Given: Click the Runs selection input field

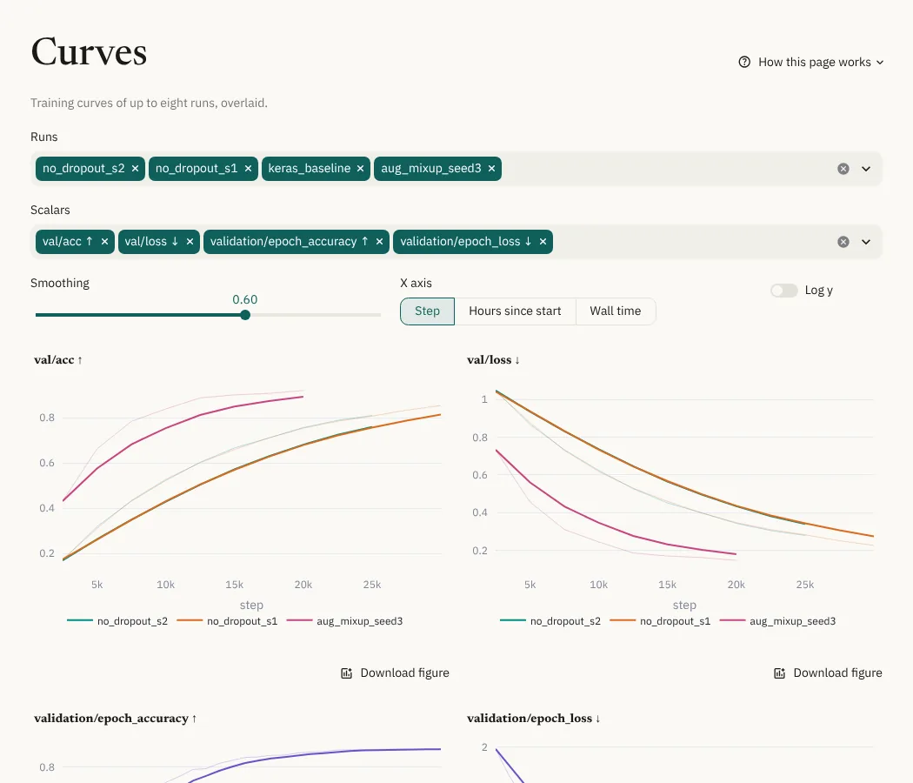Looking at the screenshot, I should (456, 169).
